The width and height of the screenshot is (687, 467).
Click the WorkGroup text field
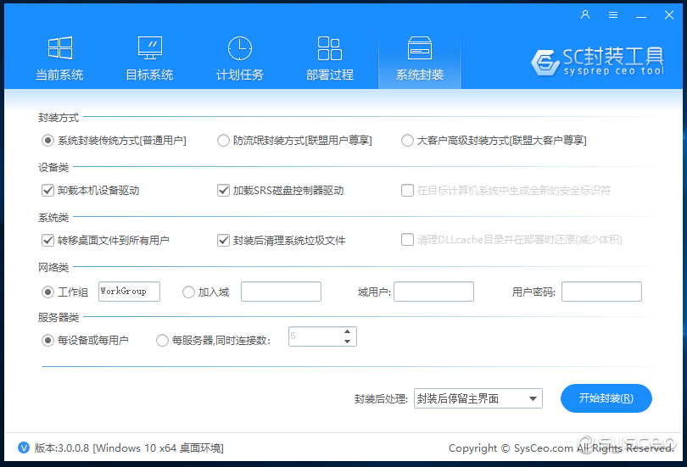(x=129, y=292)
